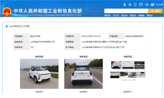This screenshot has height=98, width=164.
Task: Click the email envelope icon
Action: click(x=141, y=5)
